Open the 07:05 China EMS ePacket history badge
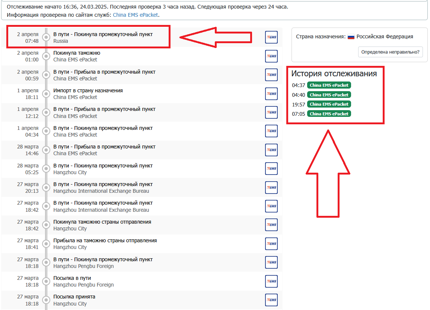The width and height of the screenshot is (430, 310). 329,114
